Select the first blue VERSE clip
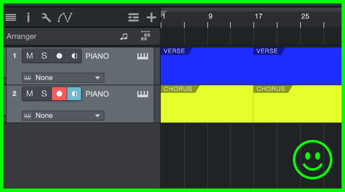The image size is (345, 192). [206, 68]
